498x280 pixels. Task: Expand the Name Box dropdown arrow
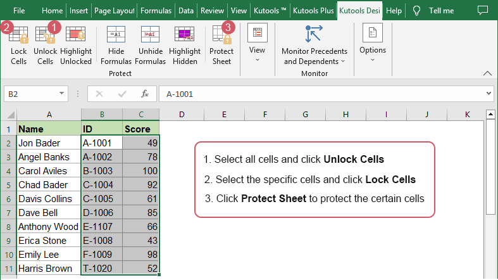pyautogui.click(x=62, y=94)
